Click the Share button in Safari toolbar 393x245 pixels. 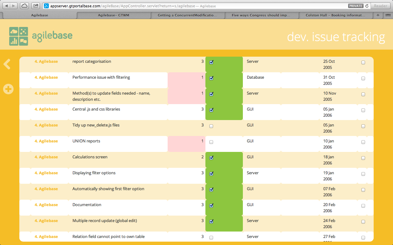point(36,6)
